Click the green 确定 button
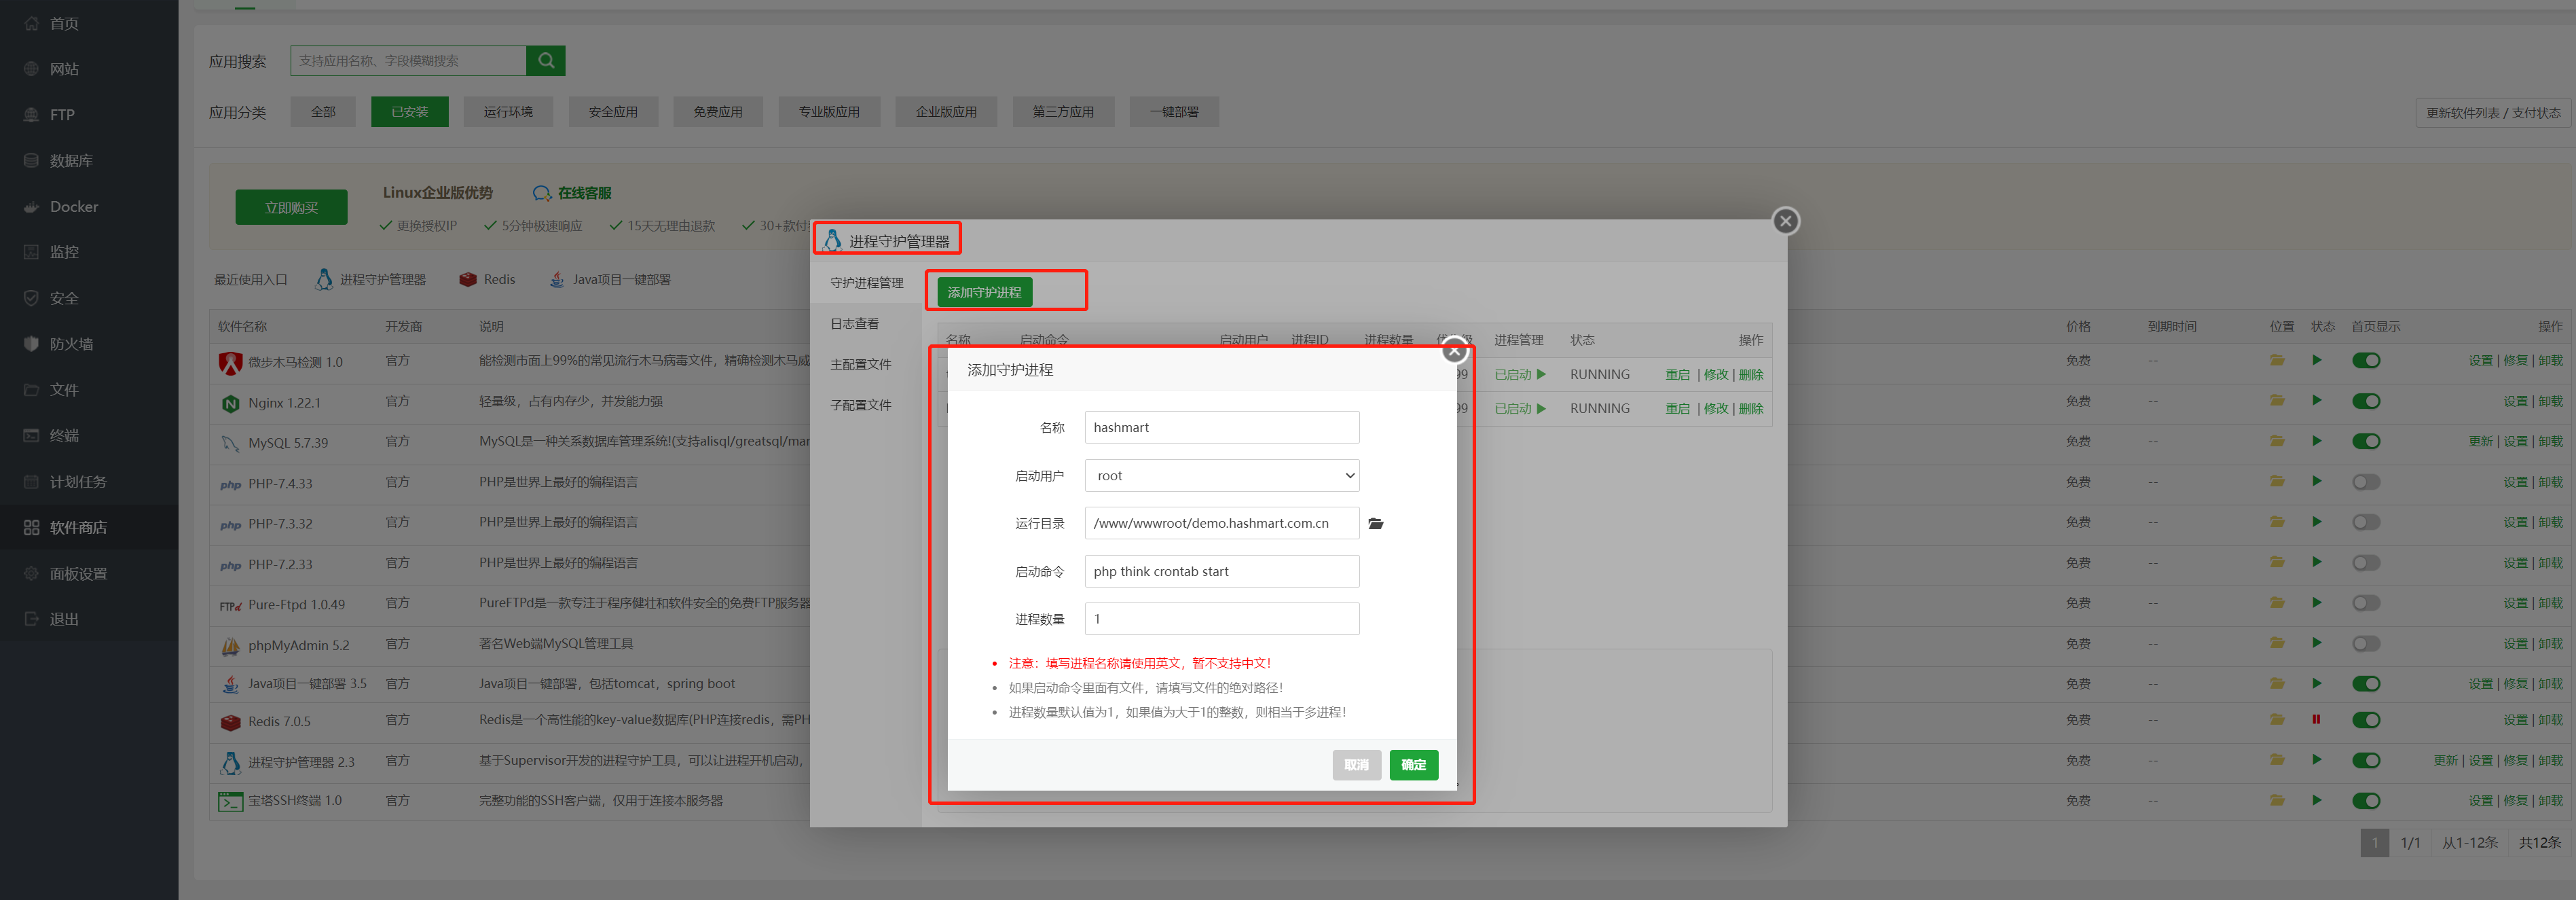2576x900 pixels. (1413, 765)
